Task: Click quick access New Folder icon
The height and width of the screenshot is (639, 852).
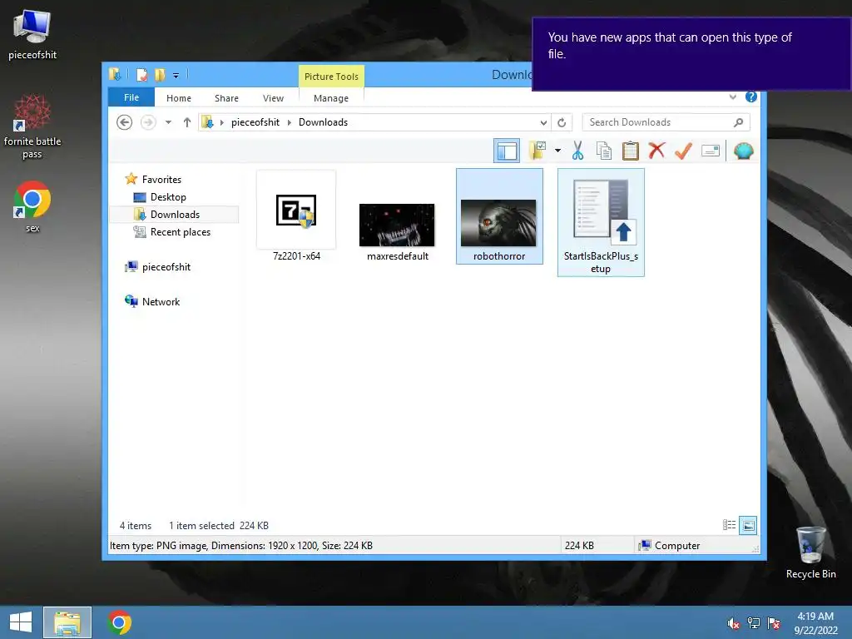Action: 159,74
